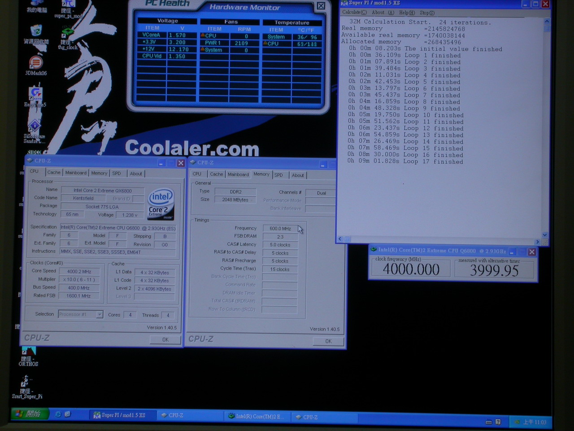The image size is (574, 431).
Task: Select Mainboard tab in right CPU-Z window
Action: [x=238, y=174]
